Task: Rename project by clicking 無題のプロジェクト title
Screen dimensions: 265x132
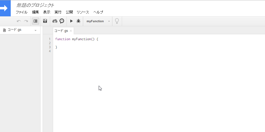Action: pyautogui.click(x=35, y=5)
